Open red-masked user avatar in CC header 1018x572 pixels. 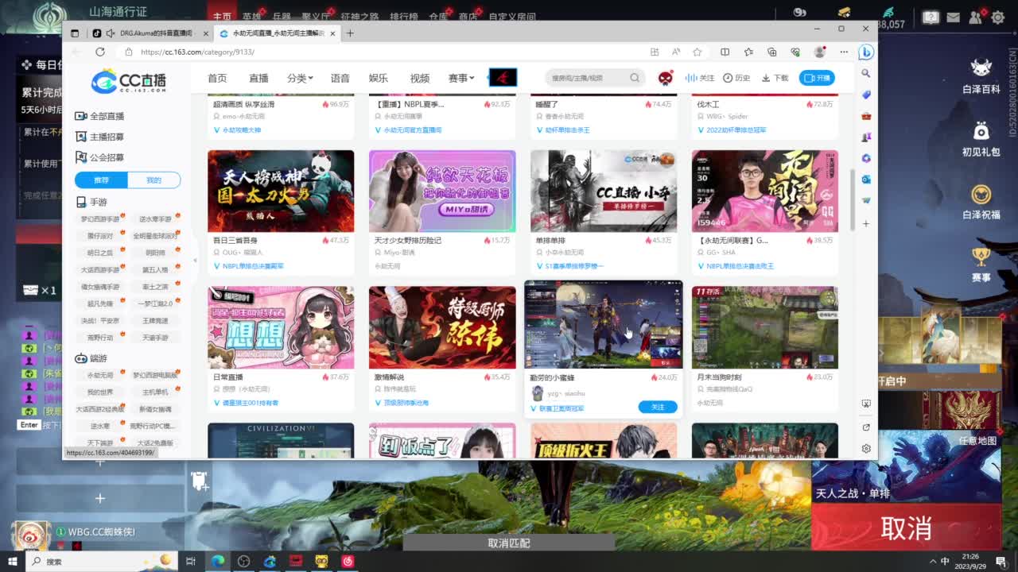666,78
